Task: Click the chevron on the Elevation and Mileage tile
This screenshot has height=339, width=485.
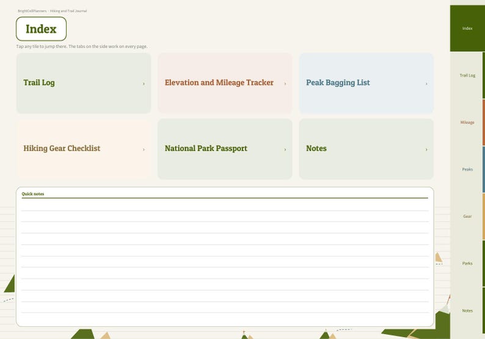Action: pos(285,84)
